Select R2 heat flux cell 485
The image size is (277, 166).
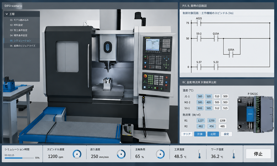(223, 126)
